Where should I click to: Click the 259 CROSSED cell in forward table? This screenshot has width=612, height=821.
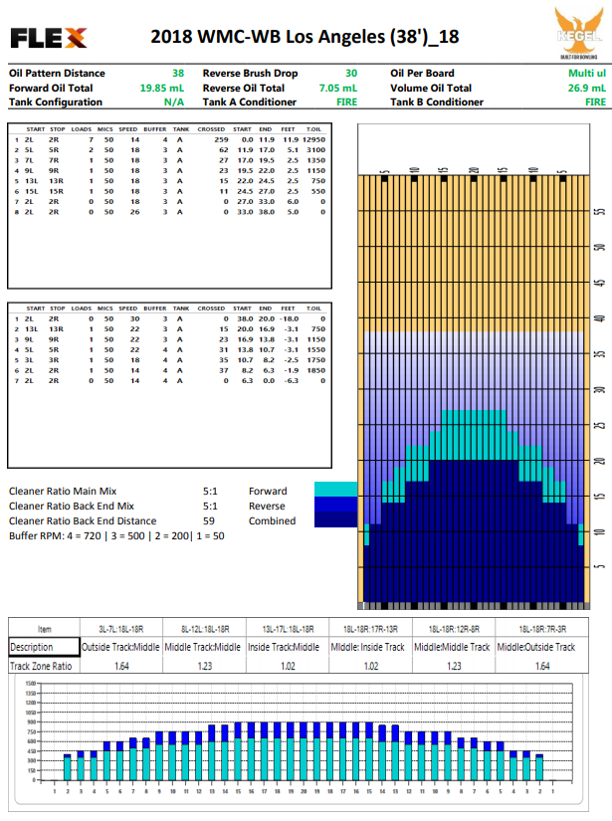tap(221, 139)
